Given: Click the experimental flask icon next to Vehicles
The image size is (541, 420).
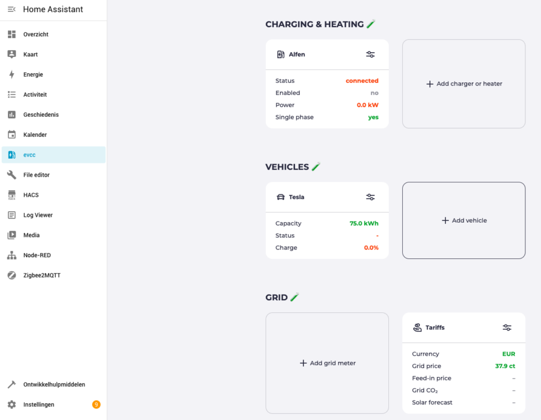Looking at the screenshot, I should 316,167.
